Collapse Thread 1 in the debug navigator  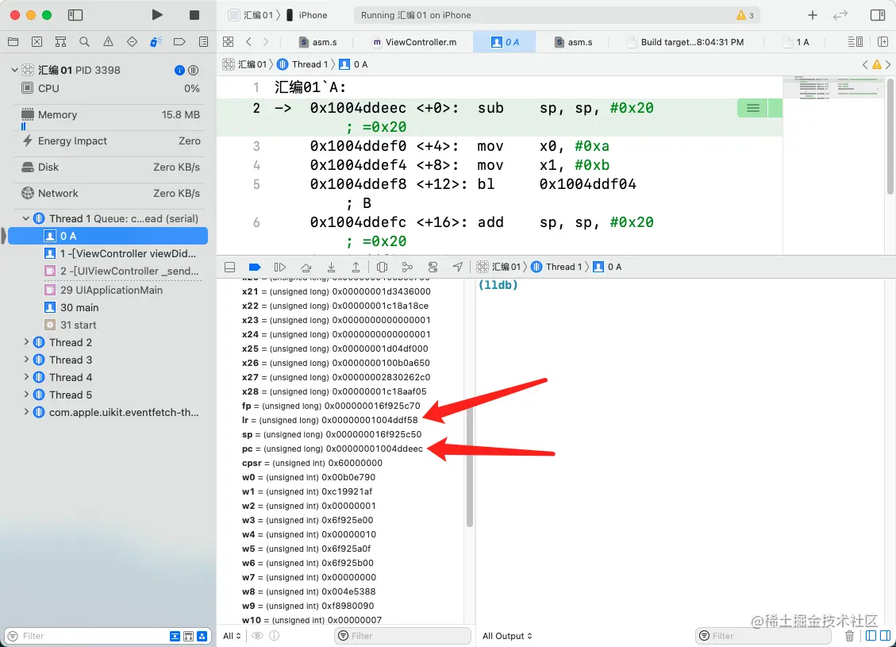(x=25, y=218)
